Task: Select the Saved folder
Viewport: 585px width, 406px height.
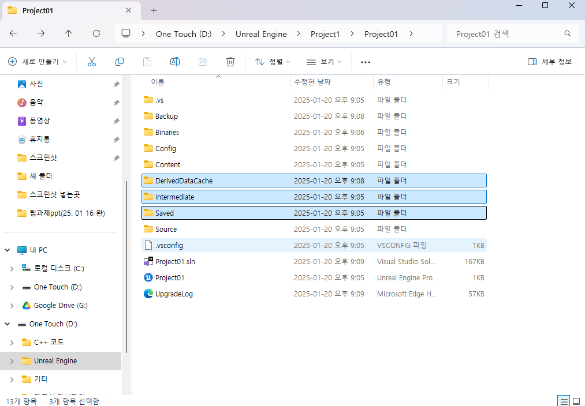Action: click(x=314, y=213)
